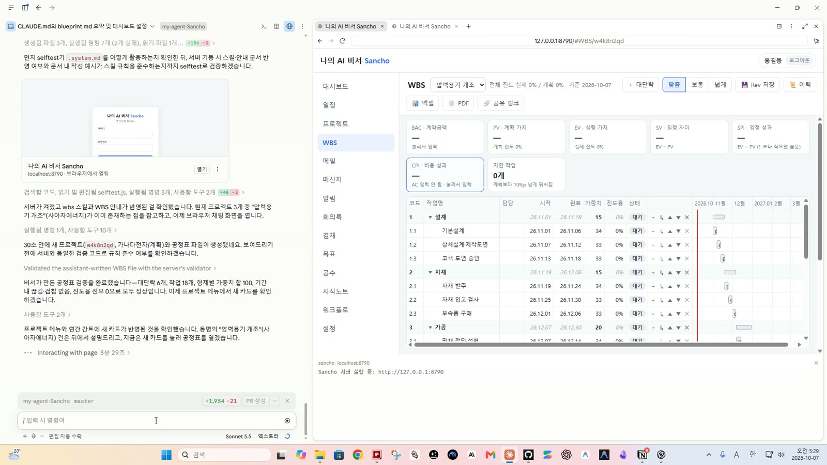Move 자재 발주 row up with its arrow
The width and height of the screenshot is (827, 465).
click(670, 286)
